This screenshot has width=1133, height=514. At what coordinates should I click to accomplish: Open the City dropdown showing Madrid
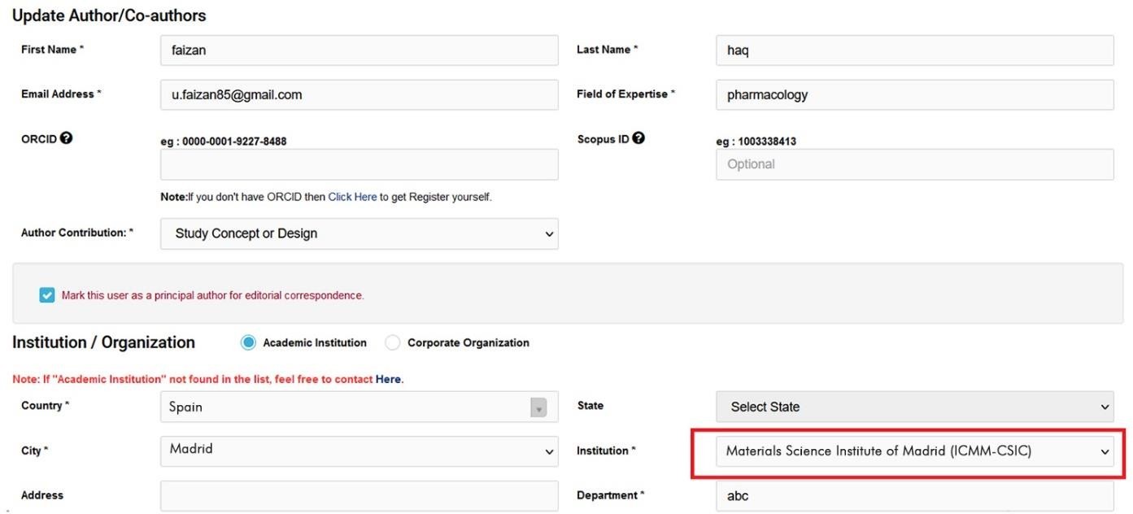359,451
